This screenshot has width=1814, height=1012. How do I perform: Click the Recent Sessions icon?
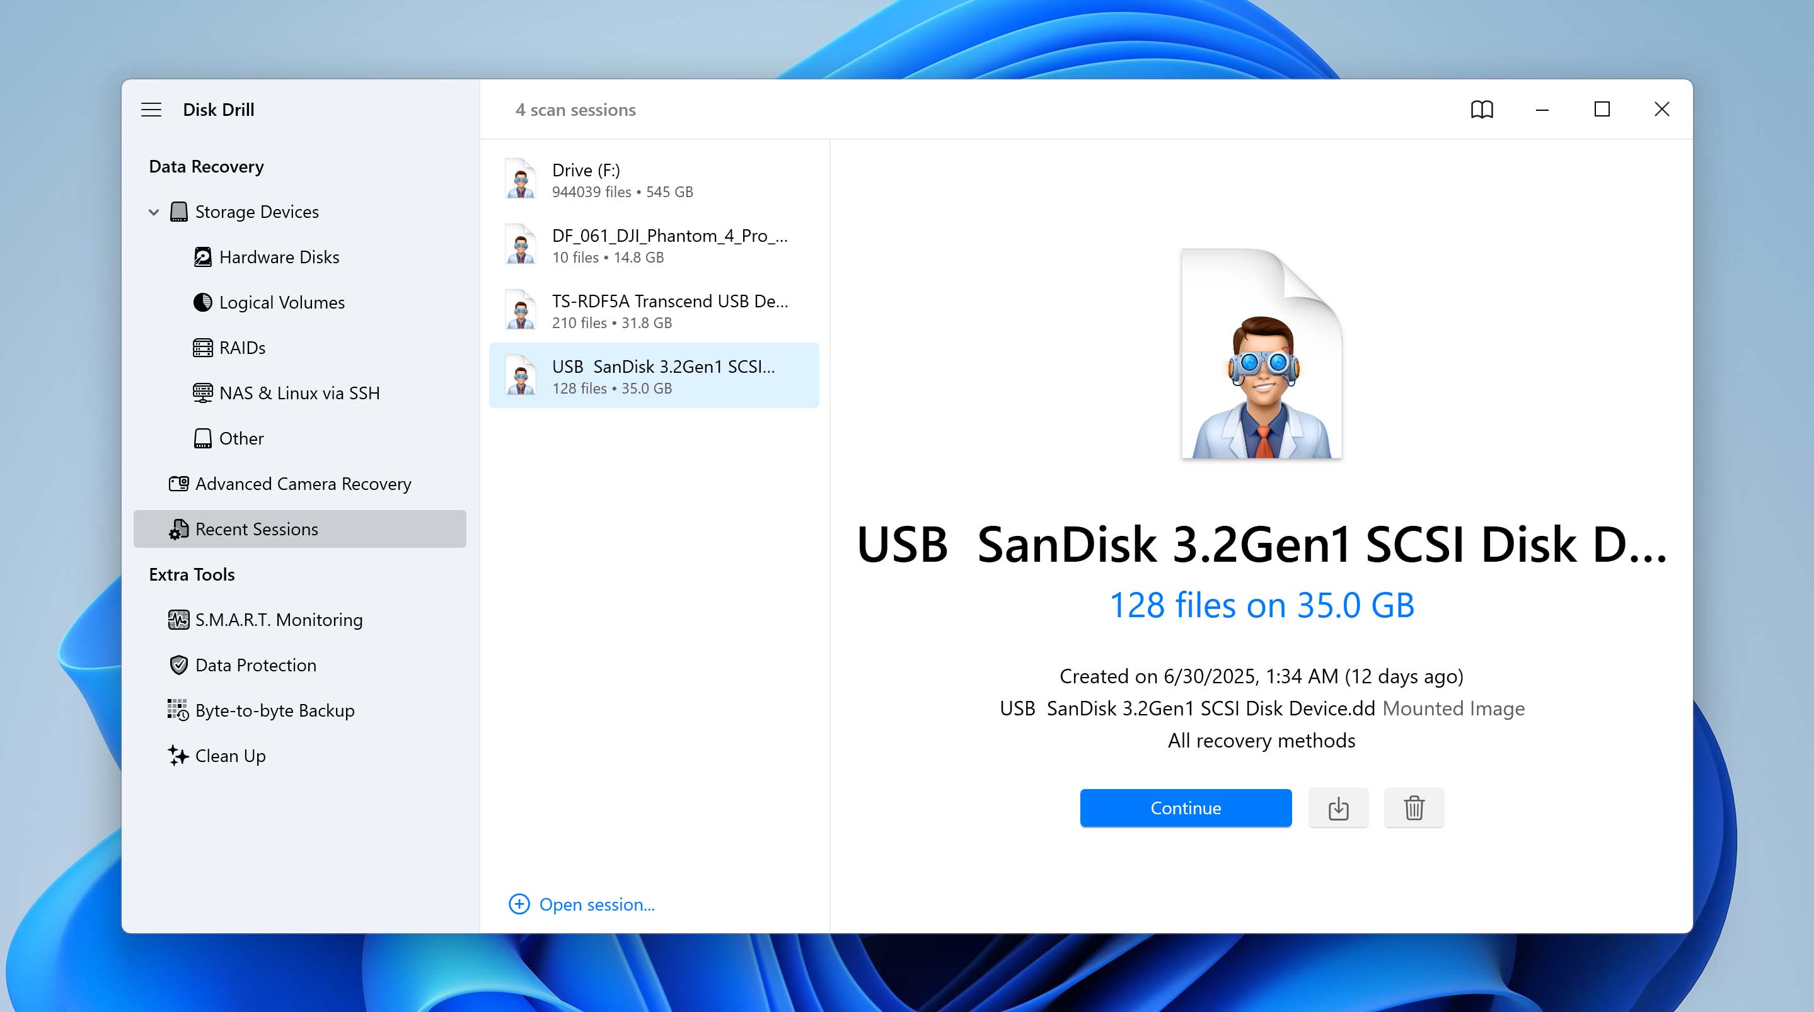pyautogui.click(x=179, y=529)
